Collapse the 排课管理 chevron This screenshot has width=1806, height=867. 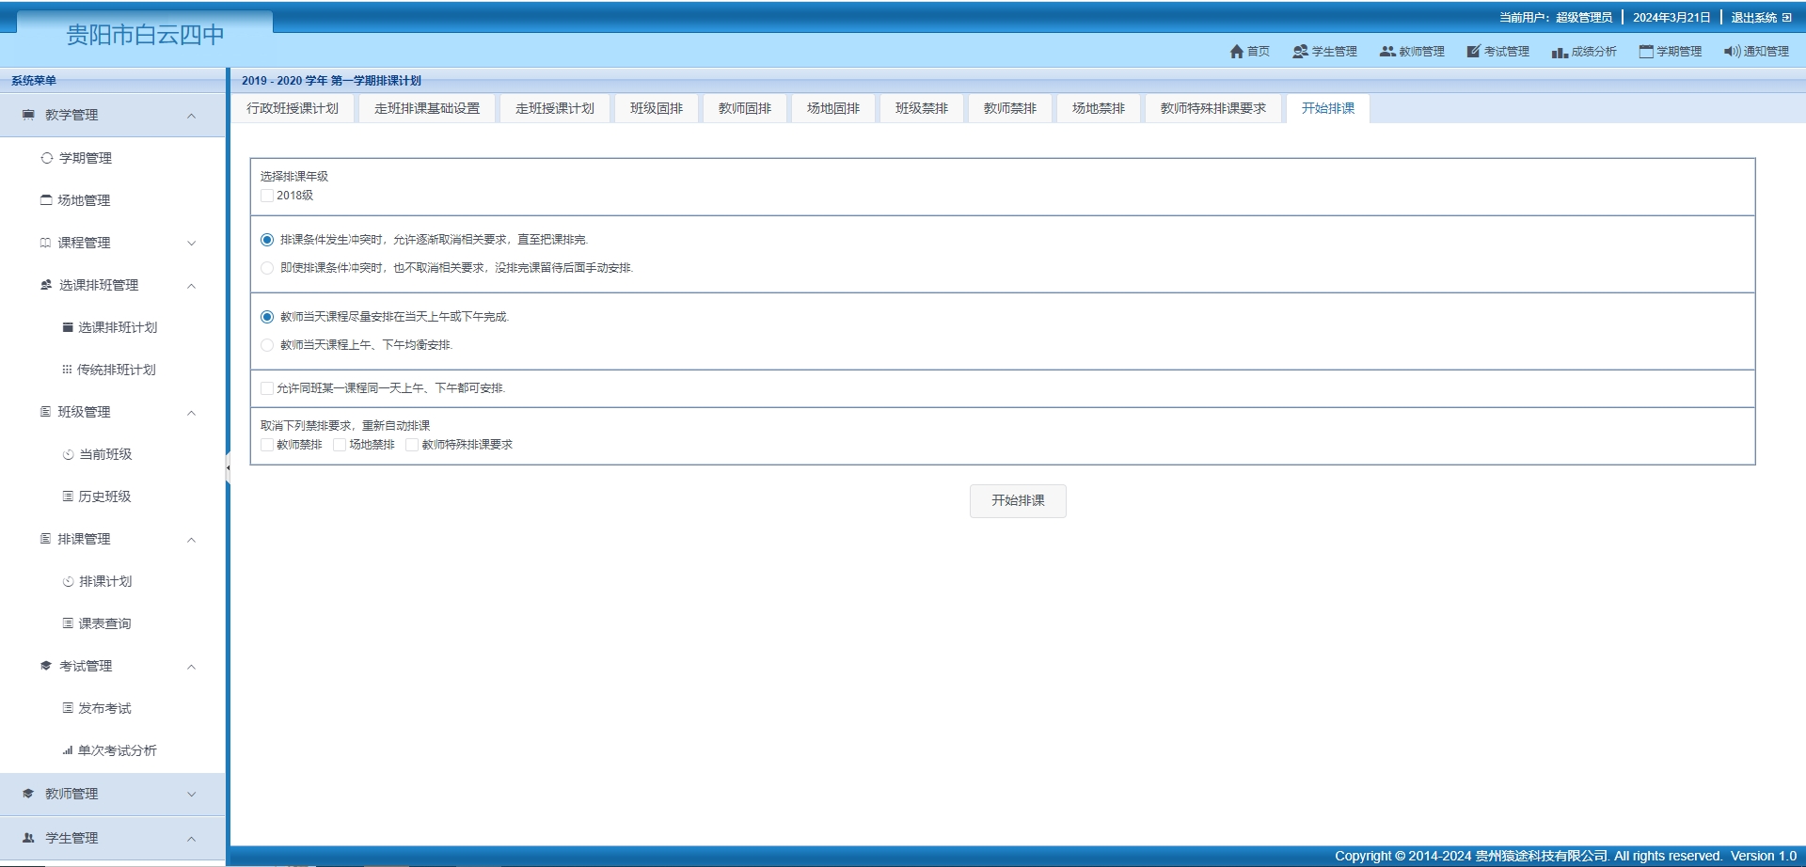(x=191, y=540)
